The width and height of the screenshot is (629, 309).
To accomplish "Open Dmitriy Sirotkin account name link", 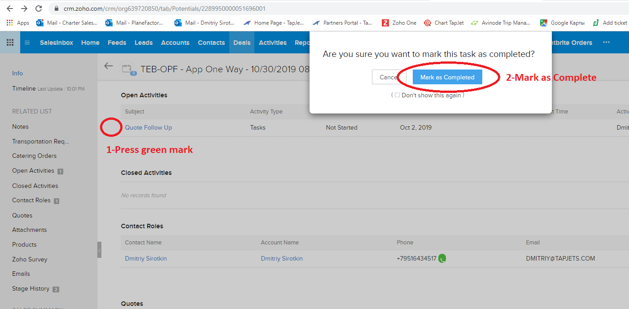I will 282,258.
